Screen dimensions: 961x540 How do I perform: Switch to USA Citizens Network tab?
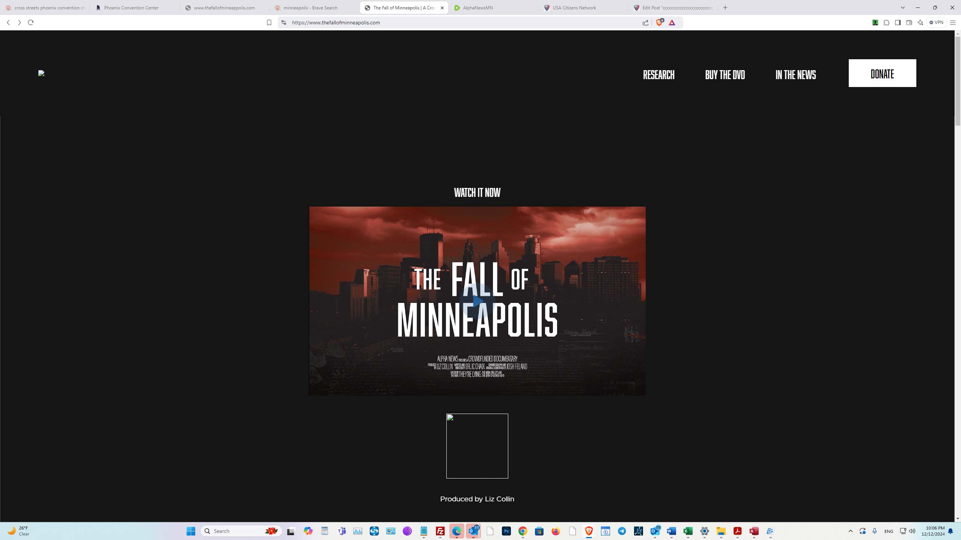tap(583, 7)
